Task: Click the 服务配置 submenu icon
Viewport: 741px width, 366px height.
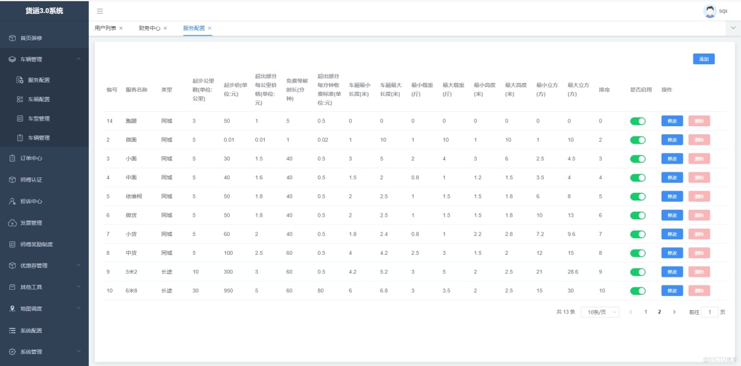Action: coord(20,80)
